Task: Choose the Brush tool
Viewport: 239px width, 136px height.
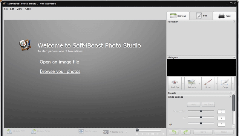Action: click(x=208, y=83)
